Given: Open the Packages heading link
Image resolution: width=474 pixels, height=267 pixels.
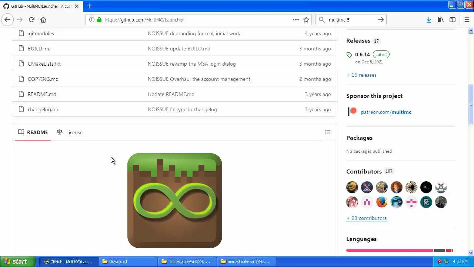Looking at the screenshot, I should click(359, 138).
